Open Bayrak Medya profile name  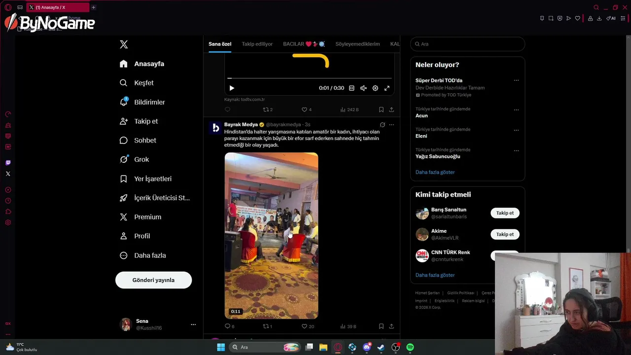[x=241, y=125]
